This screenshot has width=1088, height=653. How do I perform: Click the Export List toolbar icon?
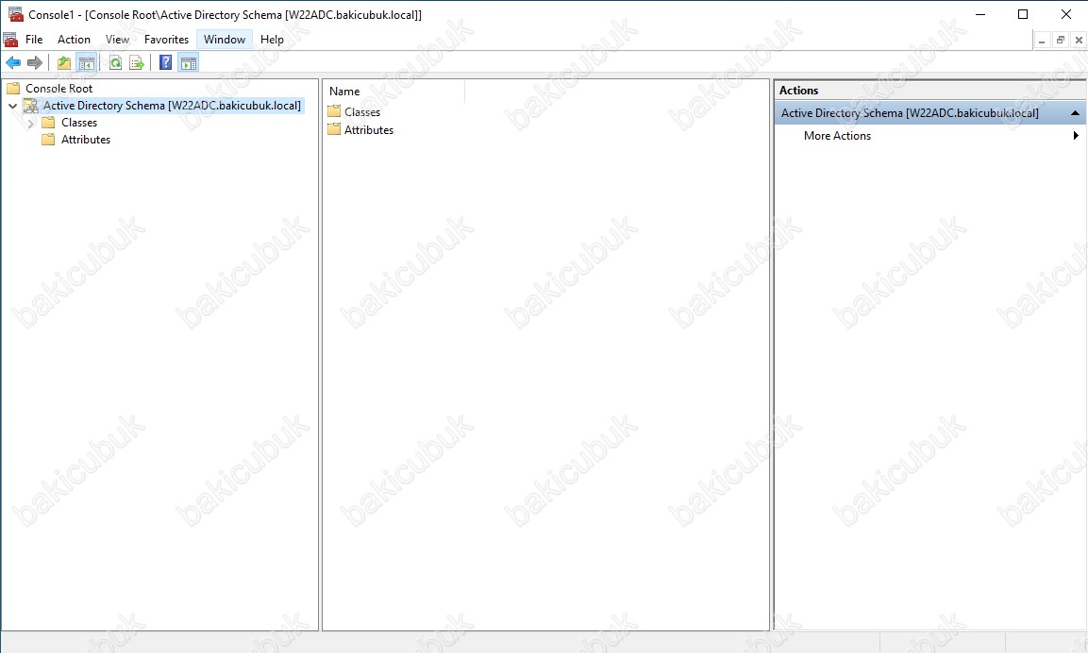(x=137, y=63)
